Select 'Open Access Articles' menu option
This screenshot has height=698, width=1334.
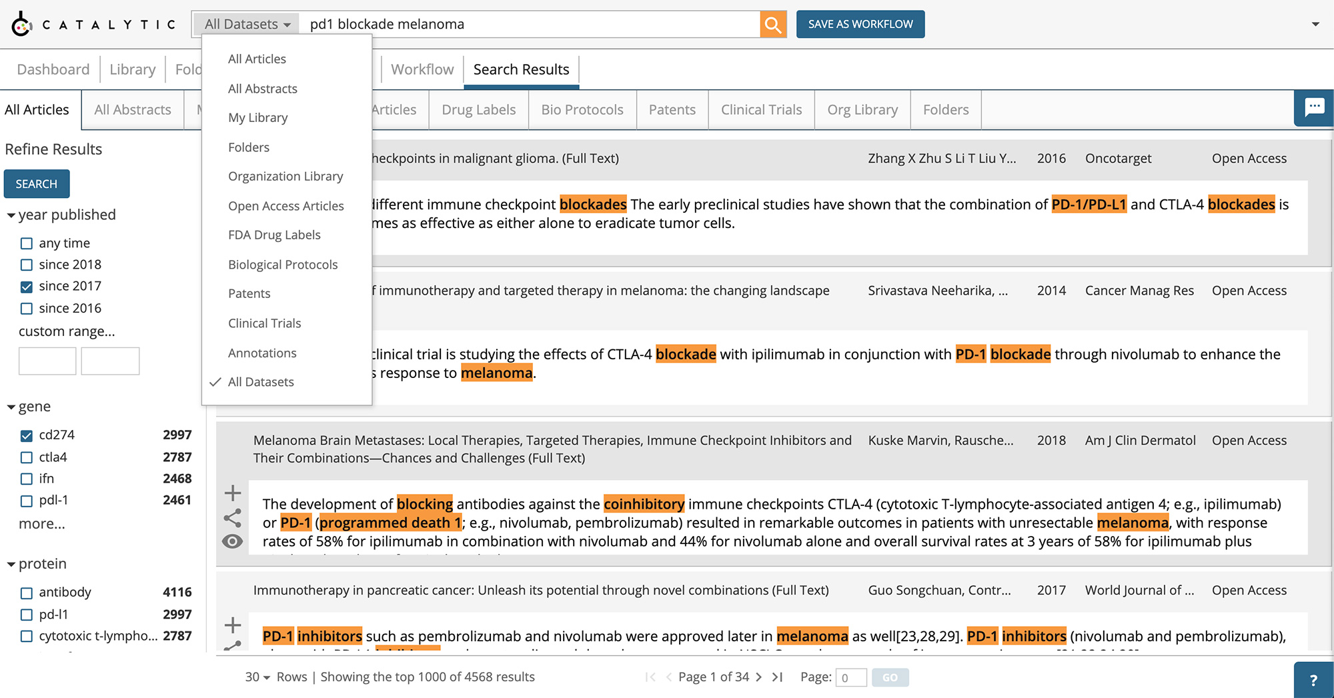tap(286, 206)
